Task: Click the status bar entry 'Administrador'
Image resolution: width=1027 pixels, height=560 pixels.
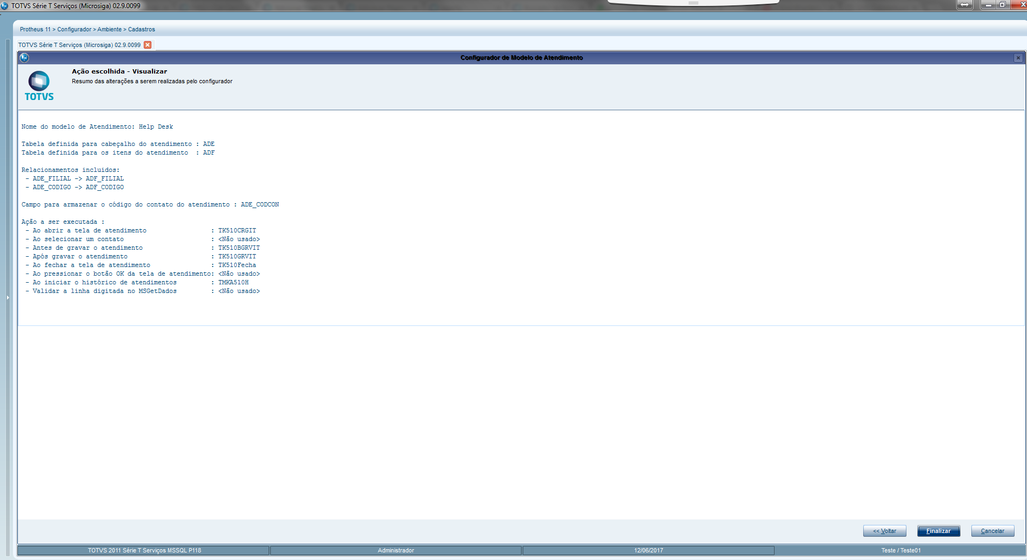Action: (396, 550)
